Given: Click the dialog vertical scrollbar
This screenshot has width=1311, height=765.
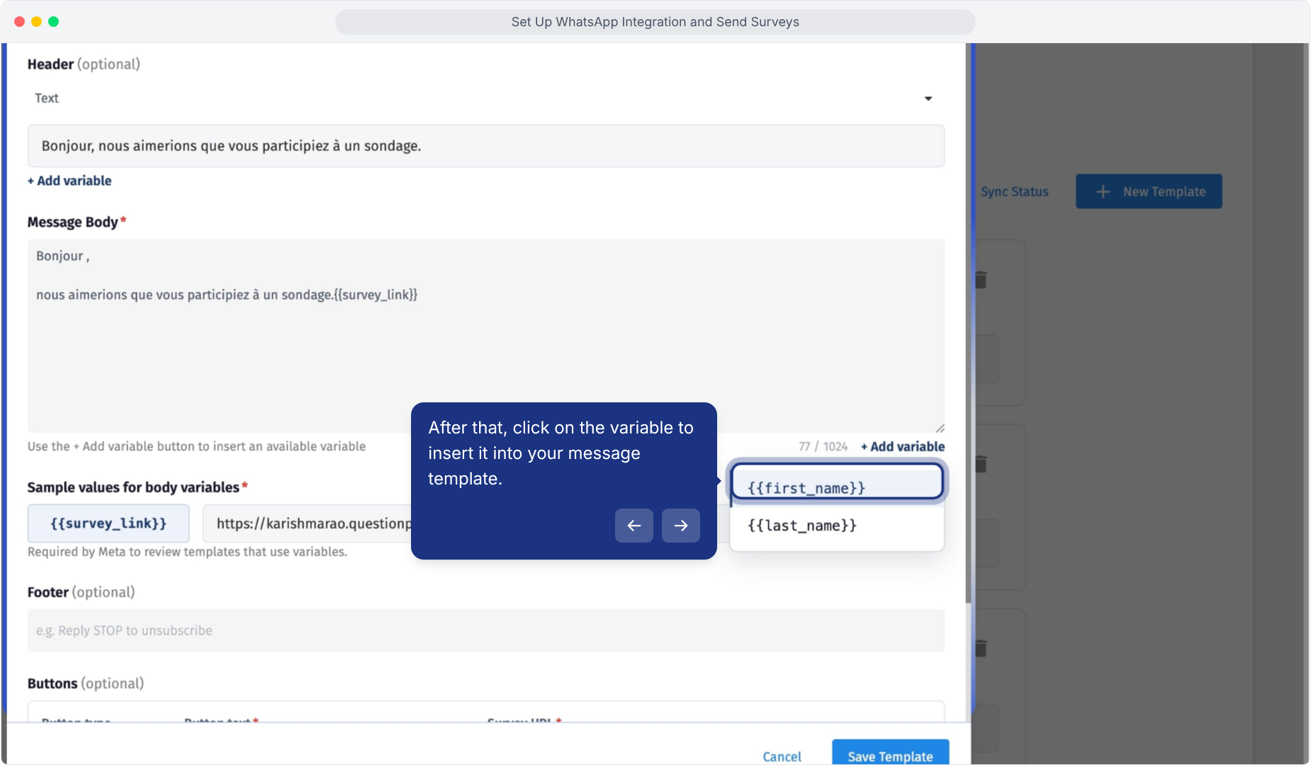Looking at the screenshot, I should [968, 323].
